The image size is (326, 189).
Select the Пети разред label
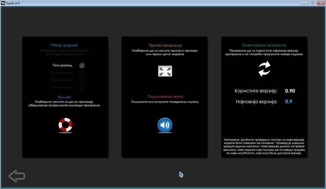pyautogui.click(x=62, y=65)
